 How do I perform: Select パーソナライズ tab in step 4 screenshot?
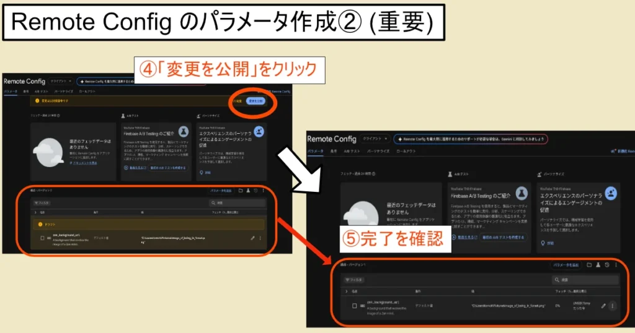coord(64,92)
